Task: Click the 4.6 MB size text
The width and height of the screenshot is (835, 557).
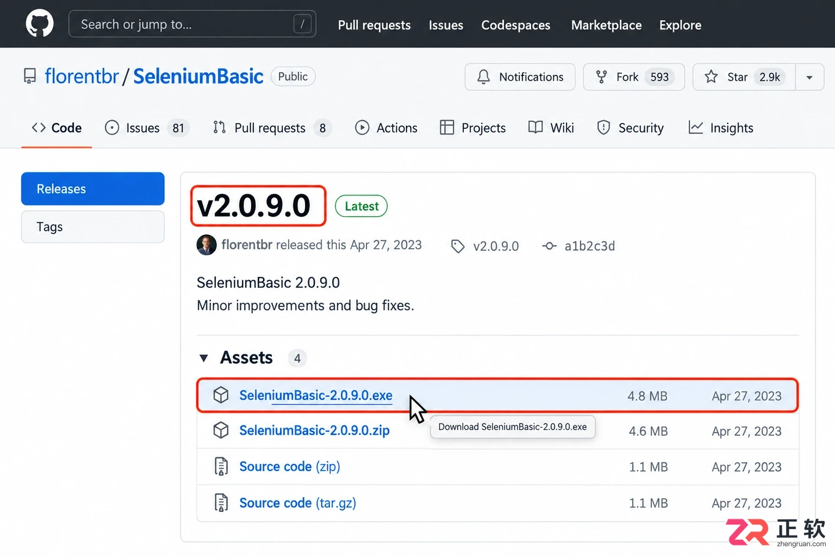Action: (x=648, y=431)
